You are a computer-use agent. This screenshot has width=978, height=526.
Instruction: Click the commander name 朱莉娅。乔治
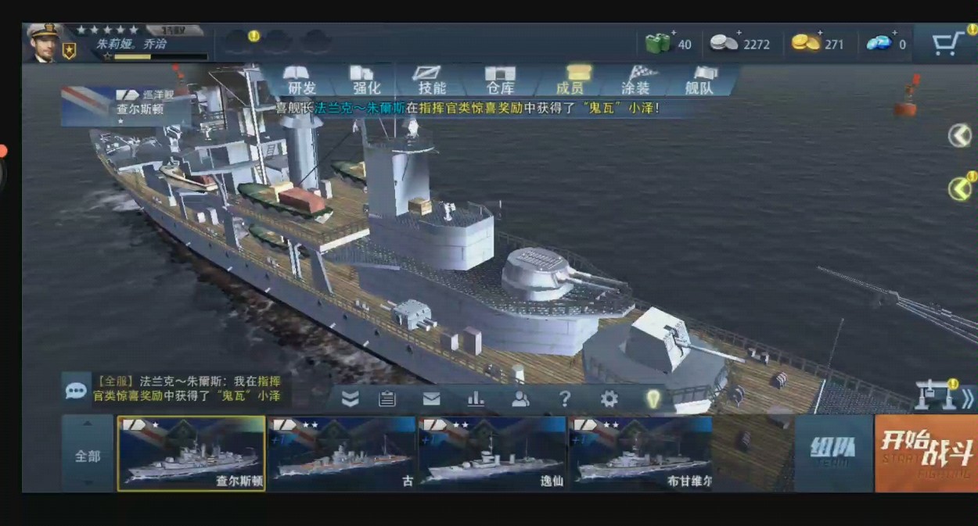(131, 45)
